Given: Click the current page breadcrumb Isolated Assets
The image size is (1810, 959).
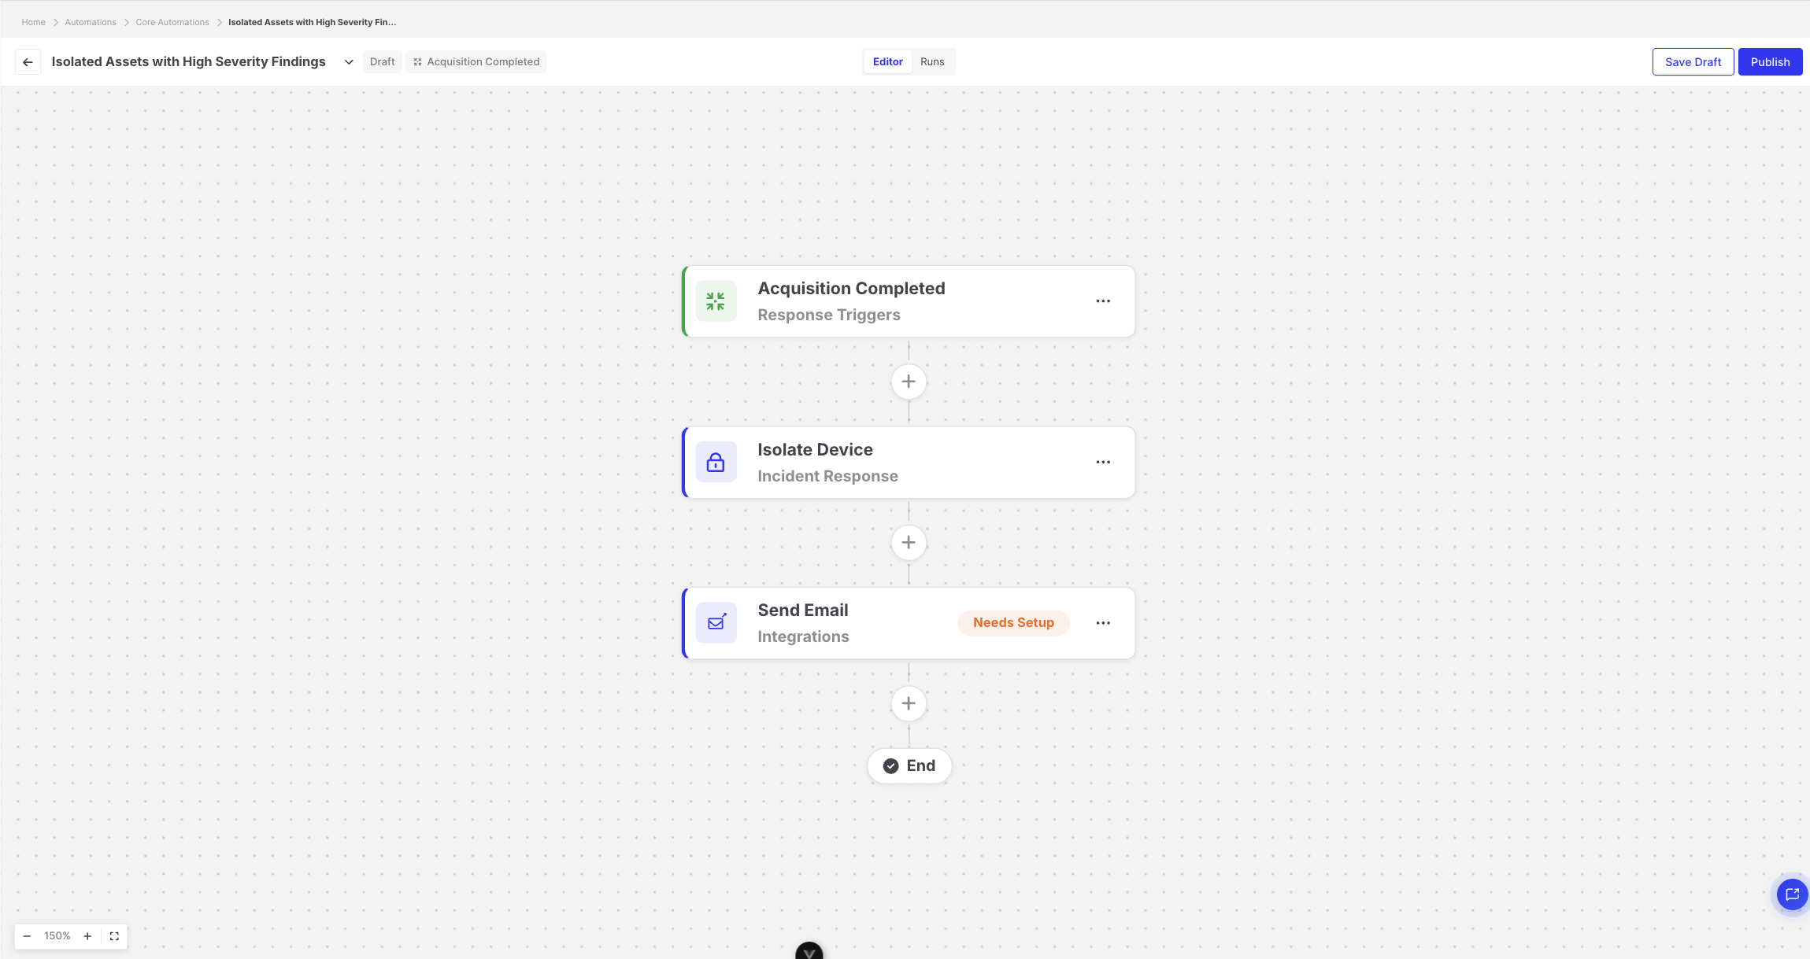Looking at the screenshot, I should (312, 22).
